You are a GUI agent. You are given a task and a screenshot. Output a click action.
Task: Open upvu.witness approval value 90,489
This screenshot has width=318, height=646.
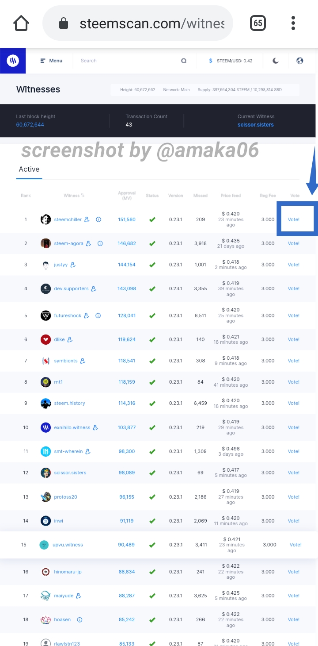pos(126,545)
